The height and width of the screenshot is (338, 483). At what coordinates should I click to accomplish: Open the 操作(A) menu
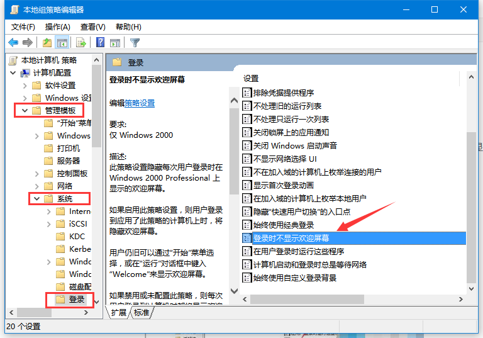[58, 27]
